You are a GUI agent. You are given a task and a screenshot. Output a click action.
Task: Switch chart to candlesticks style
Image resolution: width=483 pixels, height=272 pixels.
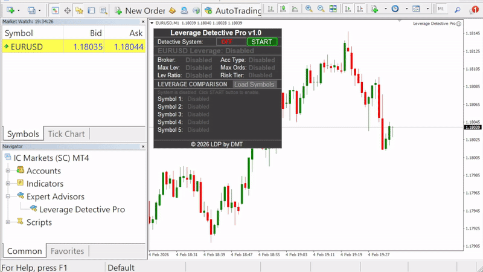[283, 9]
